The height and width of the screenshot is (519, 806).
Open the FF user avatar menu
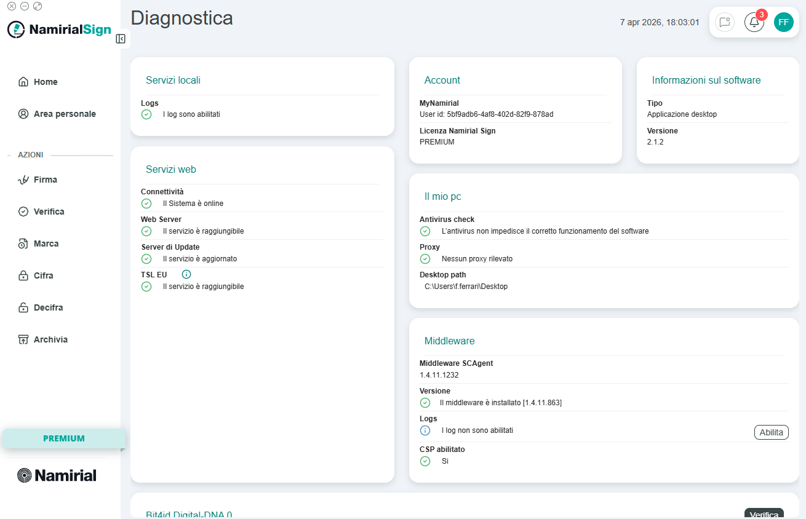(784, 22)
